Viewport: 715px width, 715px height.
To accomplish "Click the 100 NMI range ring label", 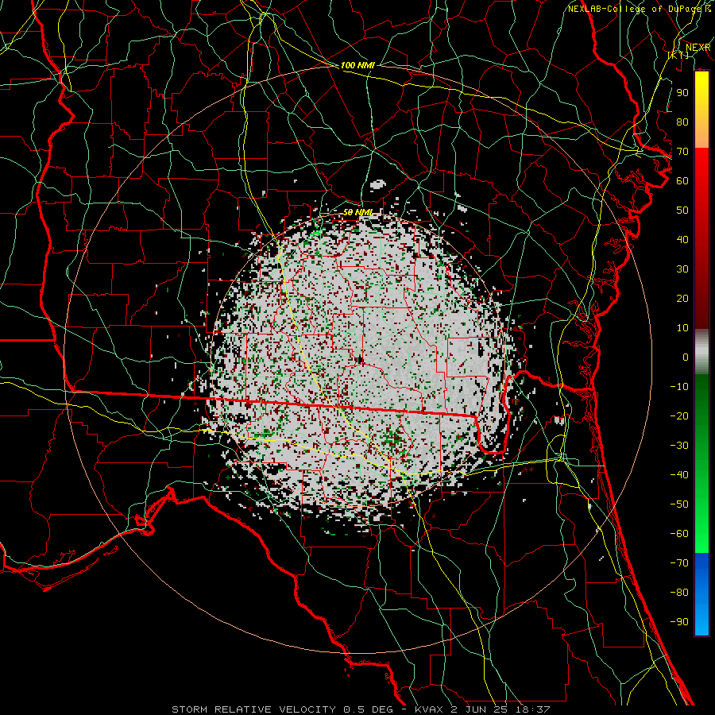I will [x=357, y=65].
